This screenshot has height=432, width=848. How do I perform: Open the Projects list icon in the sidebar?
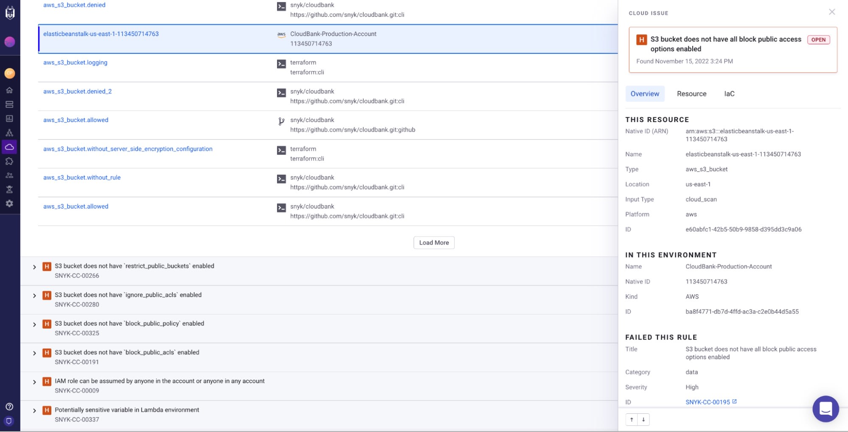click(9, 104)
